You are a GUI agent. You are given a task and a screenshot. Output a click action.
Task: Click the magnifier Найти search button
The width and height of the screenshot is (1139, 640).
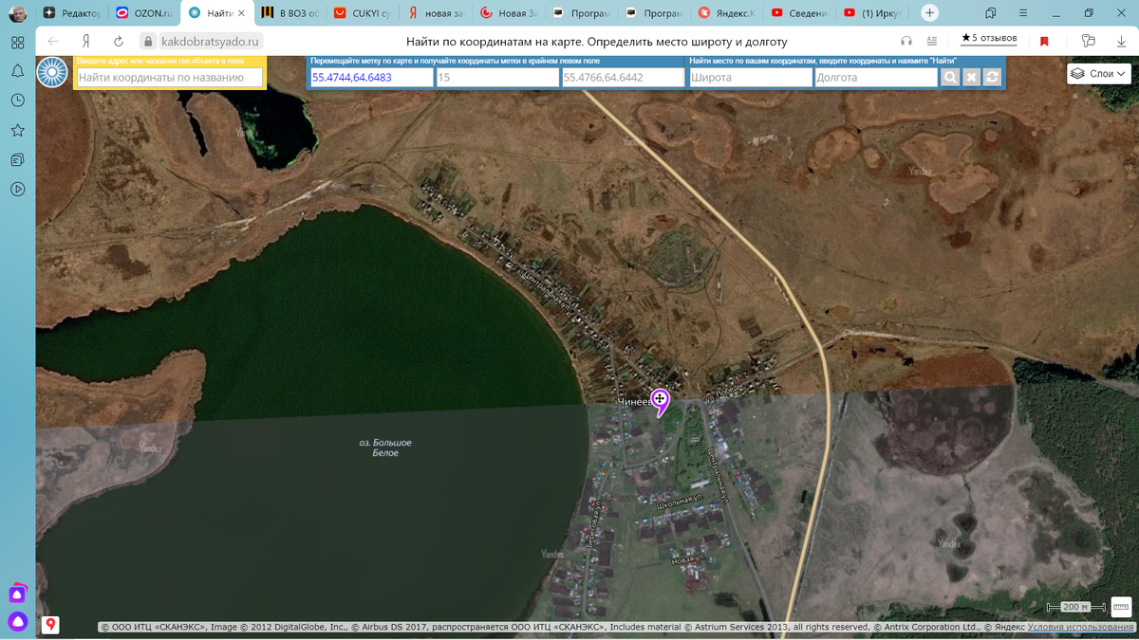tap(950, 78)
